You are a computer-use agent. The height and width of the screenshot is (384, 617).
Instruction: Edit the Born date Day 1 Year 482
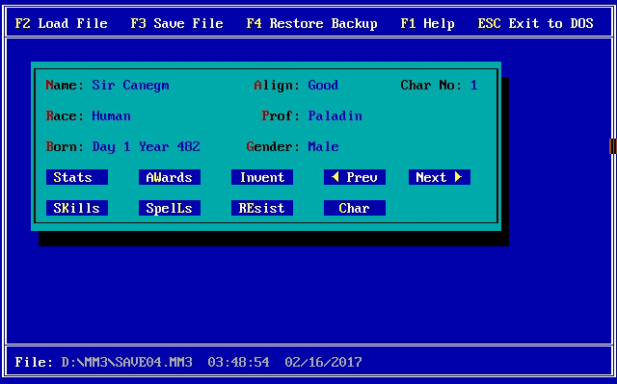[x=146, y=146]
